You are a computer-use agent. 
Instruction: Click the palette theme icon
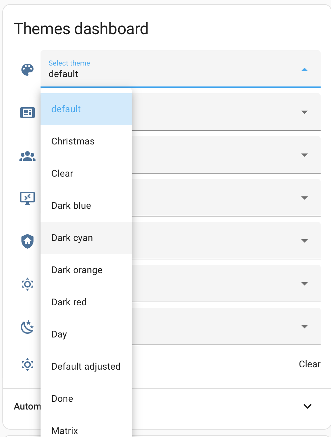(x=27, y=69)
